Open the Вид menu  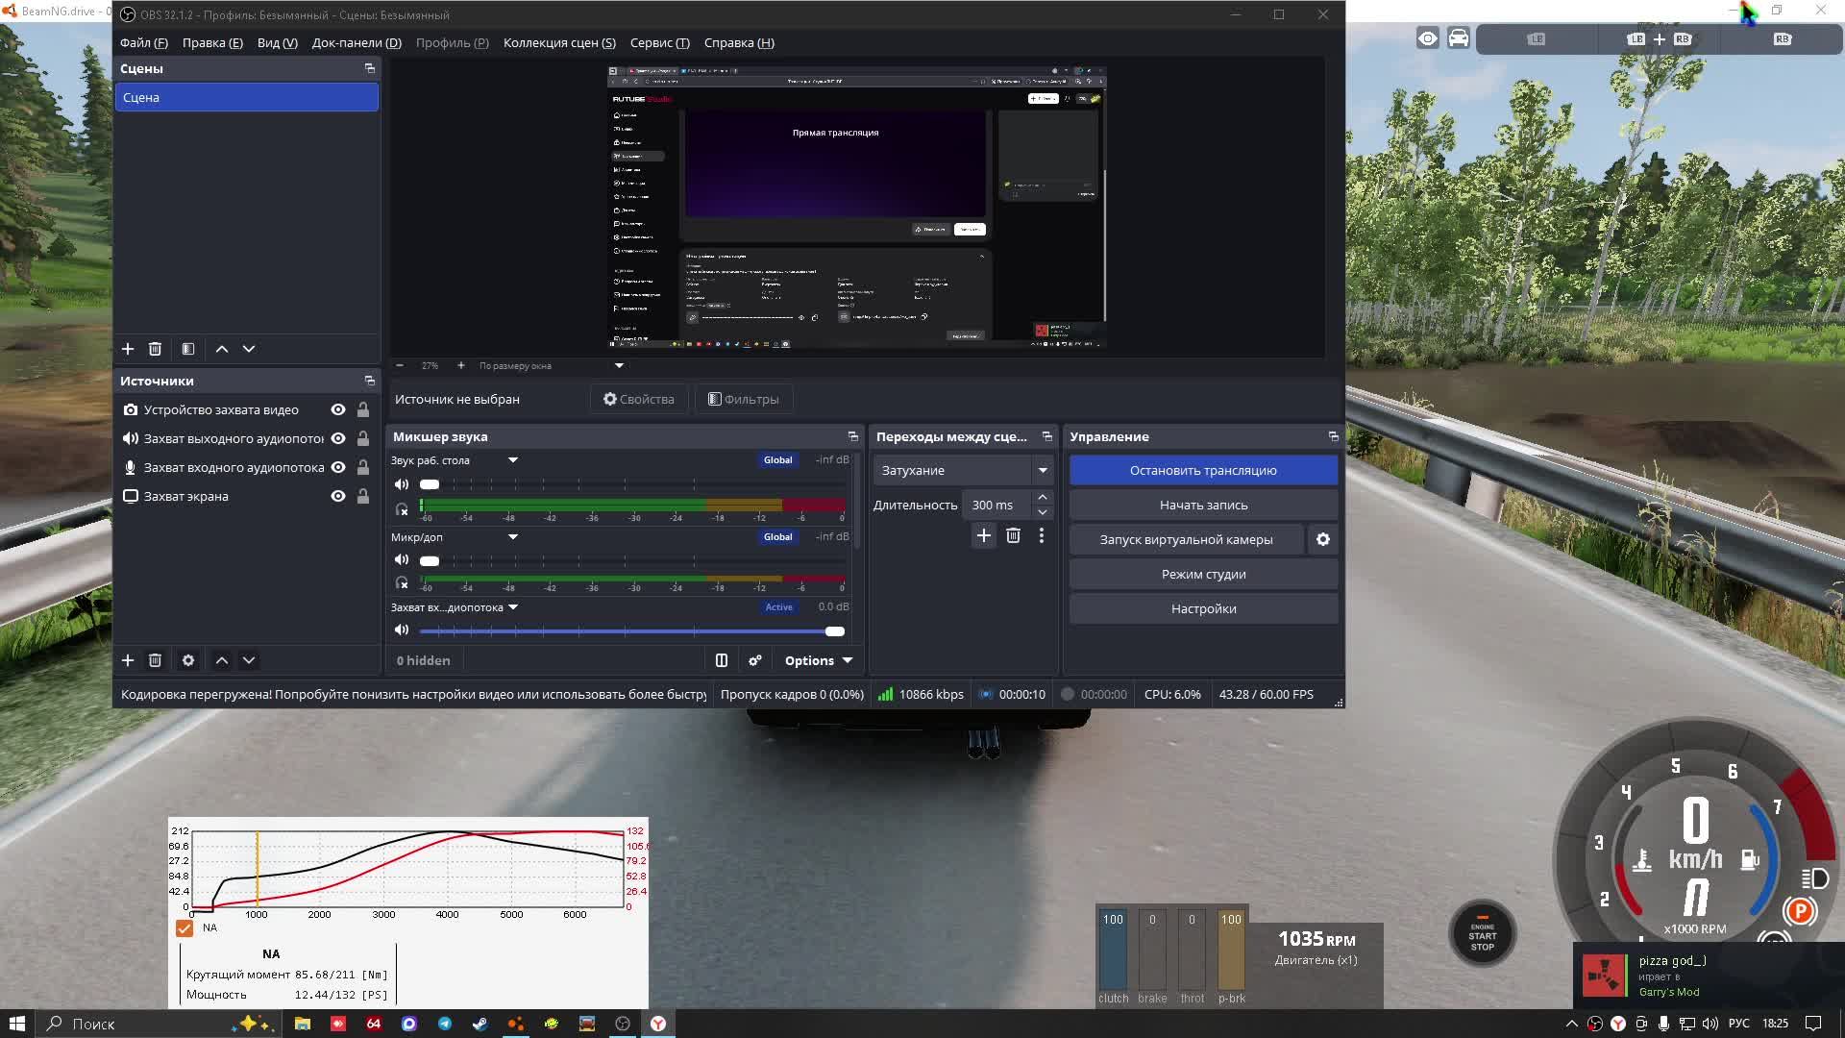click(278, 42)
